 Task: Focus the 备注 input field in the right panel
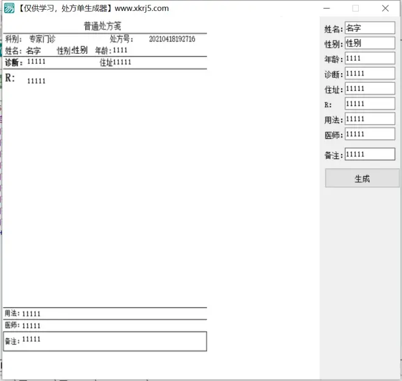tap(370, 155)
